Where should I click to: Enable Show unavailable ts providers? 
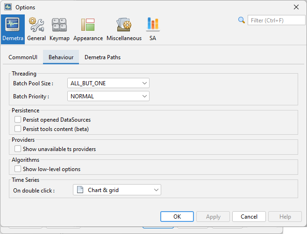tap(18, 149)
